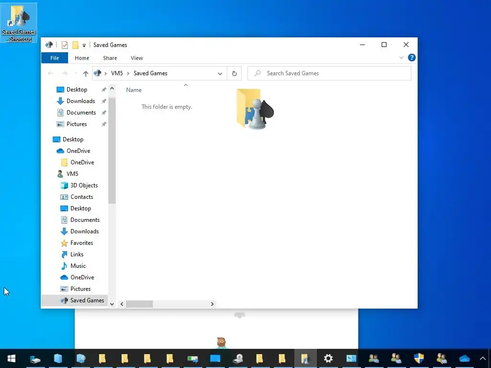The image size is (491, 368).
Task: Open the Saved Games - Shortcut desktop icon
Action: (x=19, y=23)
